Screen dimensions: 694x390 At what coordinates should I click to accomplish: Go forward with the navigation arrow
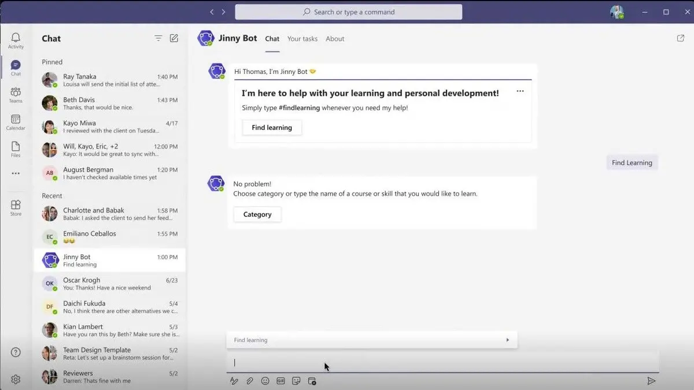[223, 12]
